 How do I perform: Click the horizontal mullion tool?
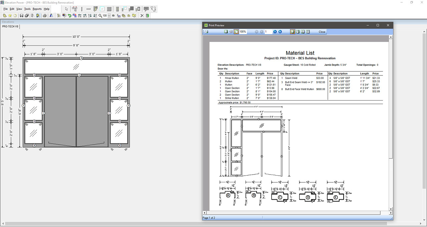88,9
